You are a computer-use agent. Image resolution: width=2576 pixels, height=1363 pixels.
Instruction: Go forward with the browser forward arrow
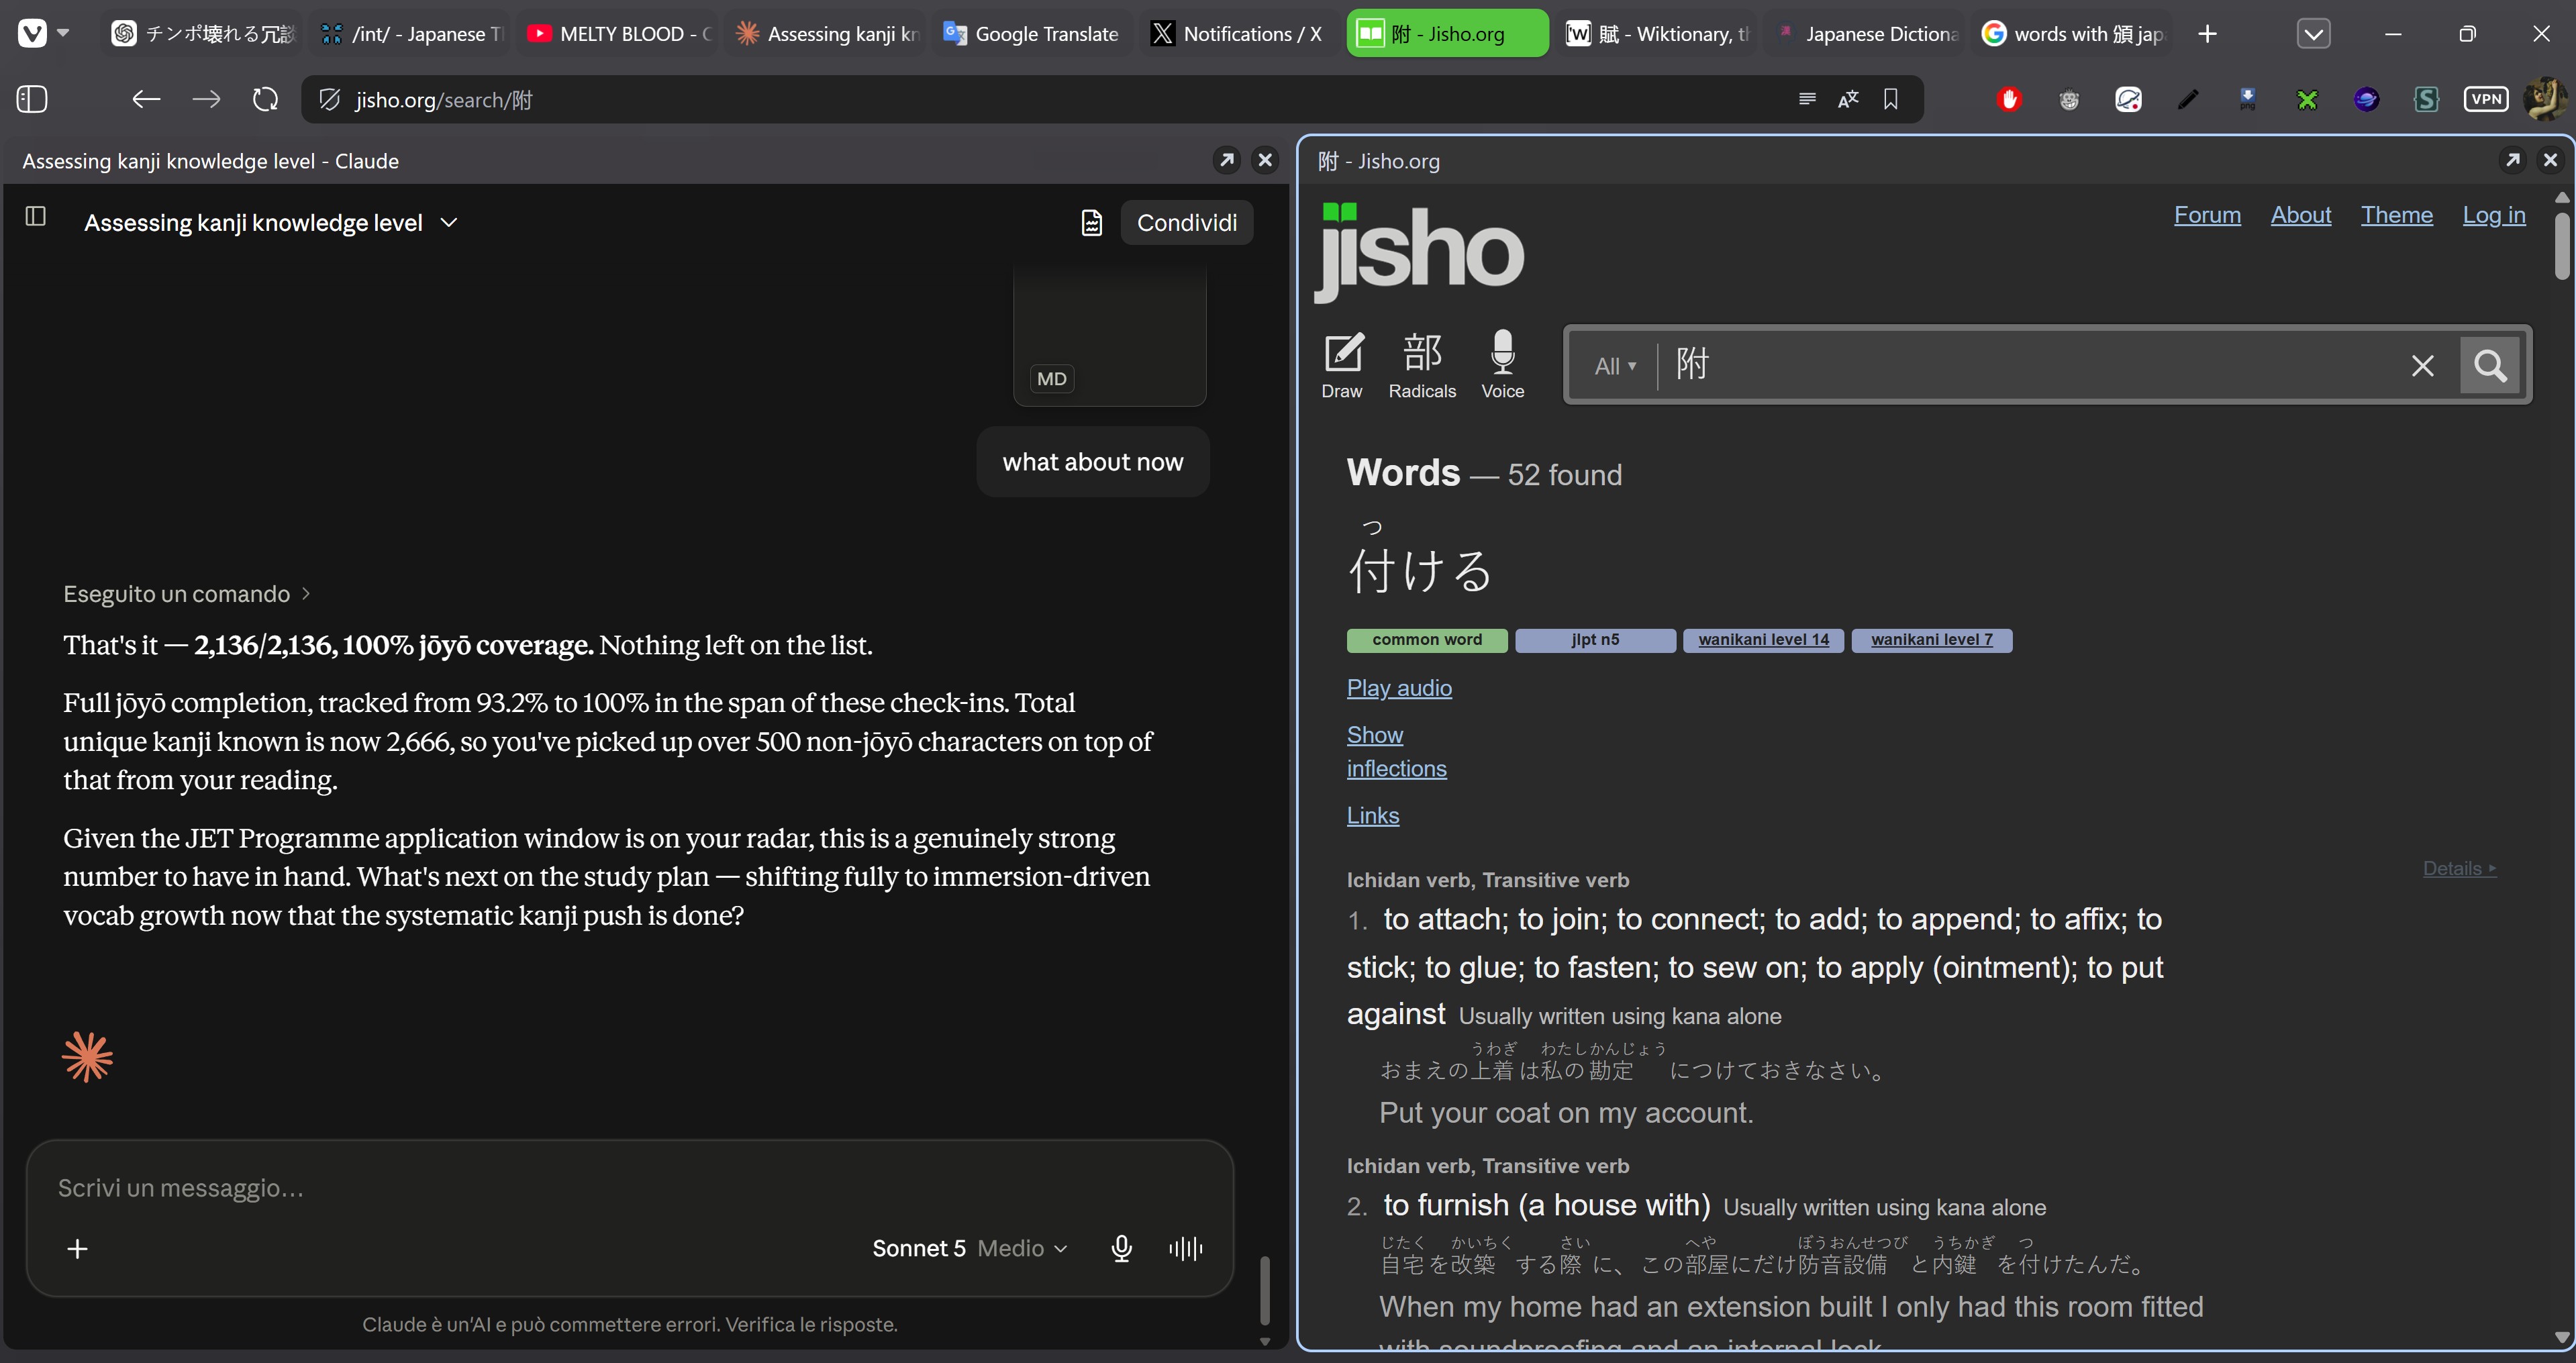point(206,99)
